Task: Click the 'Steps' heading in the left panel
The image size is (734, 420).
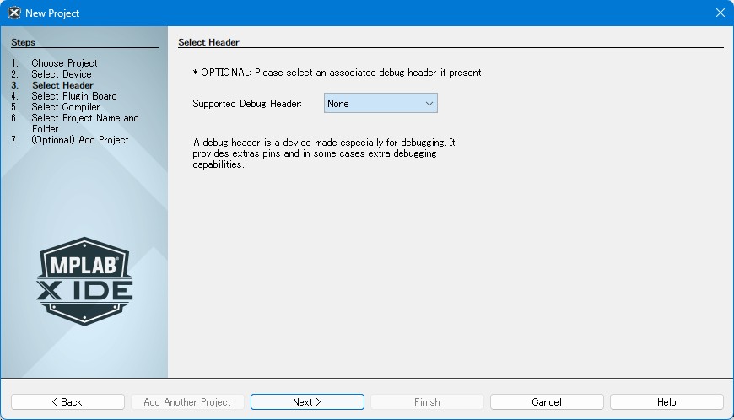Action: tap(24, 42)
